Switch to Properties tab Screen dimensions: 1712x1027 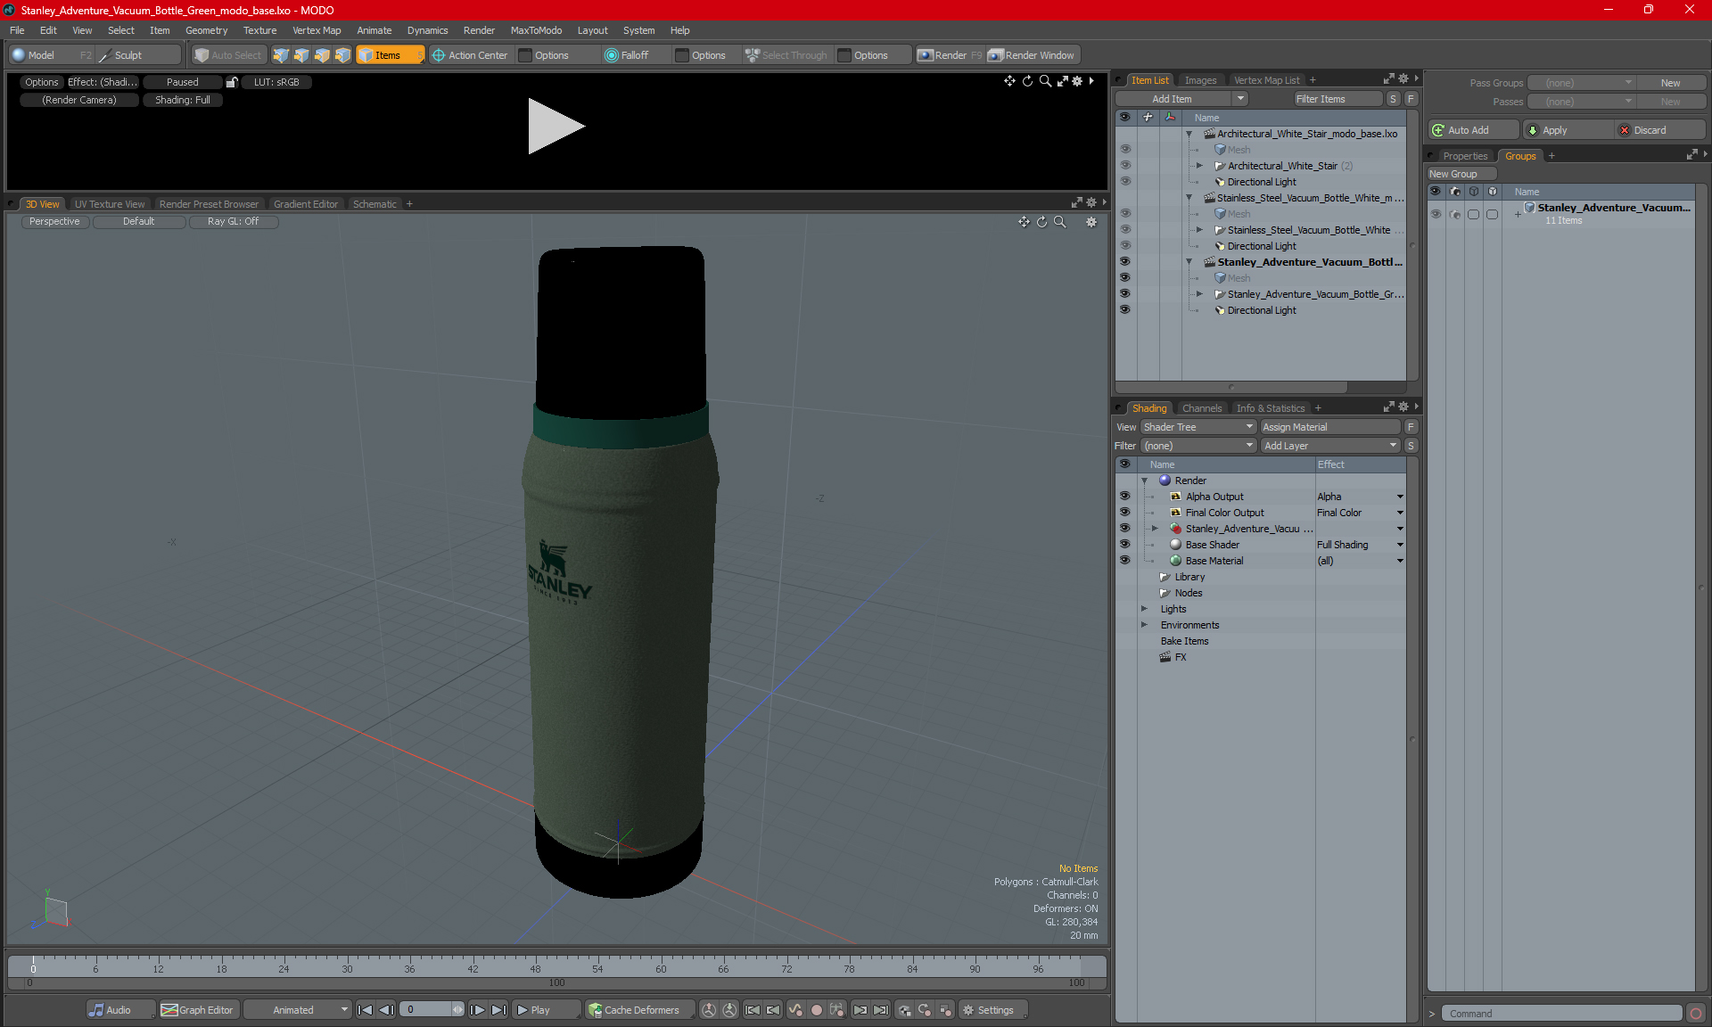coord(1465,156)
